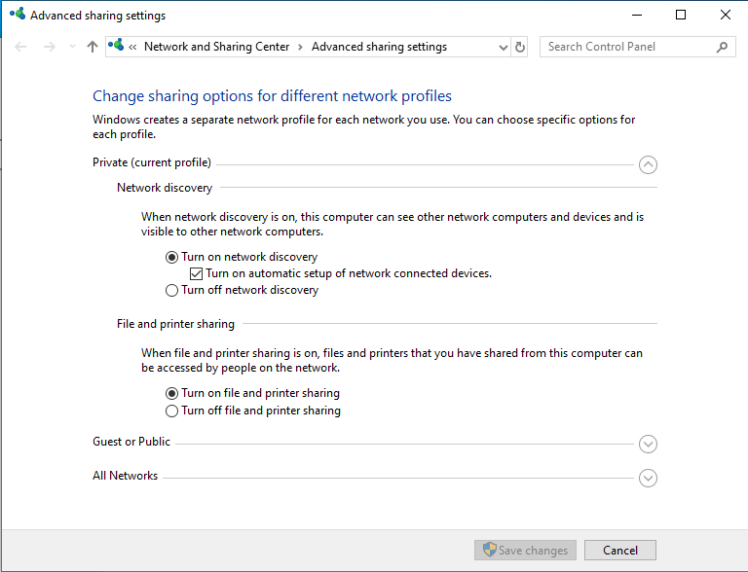Open address bar history dropdown
The image size is (748, 572).
503,48
